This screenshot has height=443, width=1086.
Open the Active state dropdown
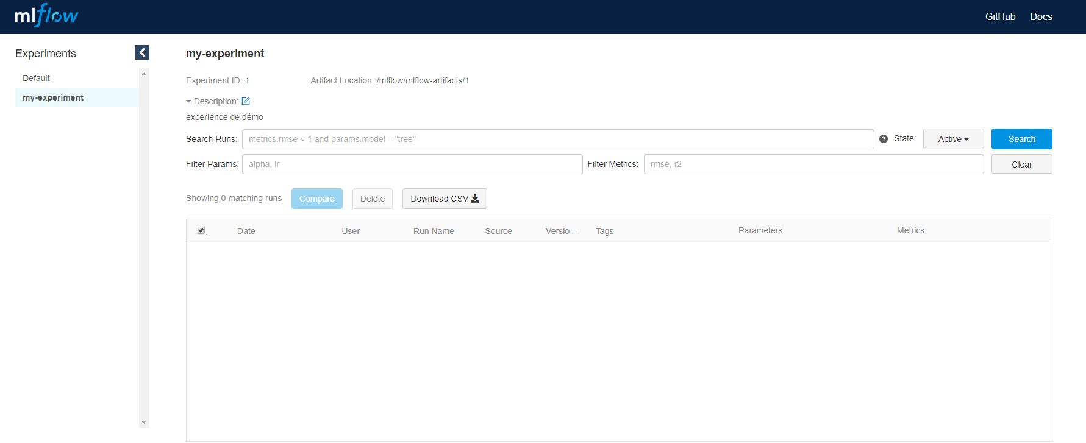953,139
